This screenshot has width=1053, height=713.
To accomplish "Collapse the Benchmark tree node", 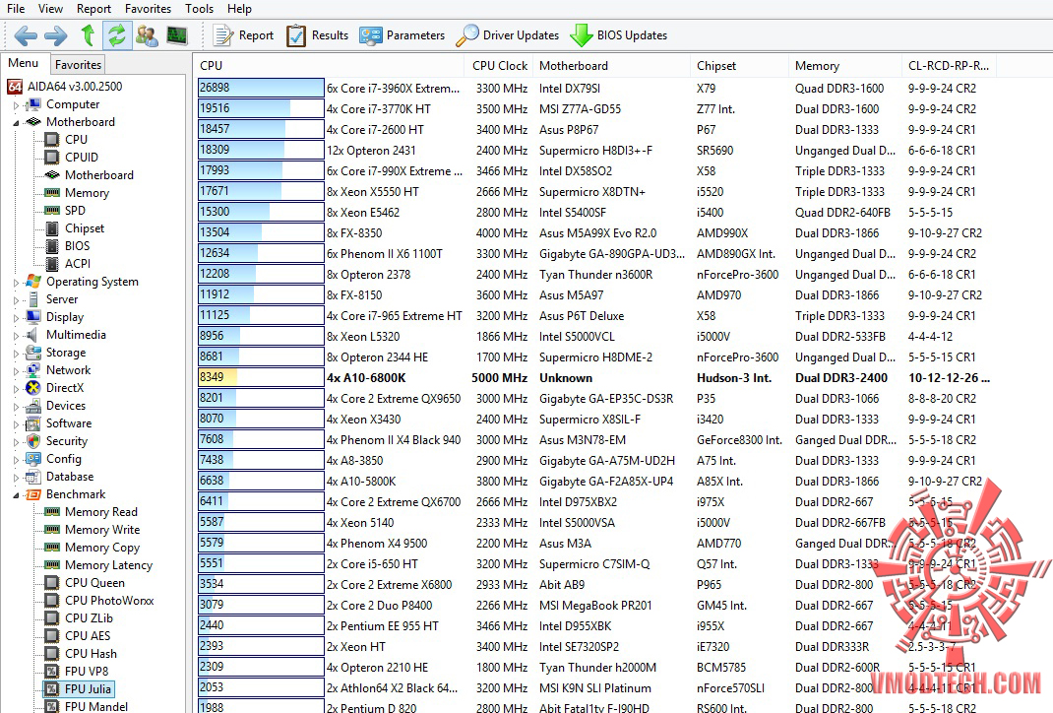I will click(x=16, y=494).
